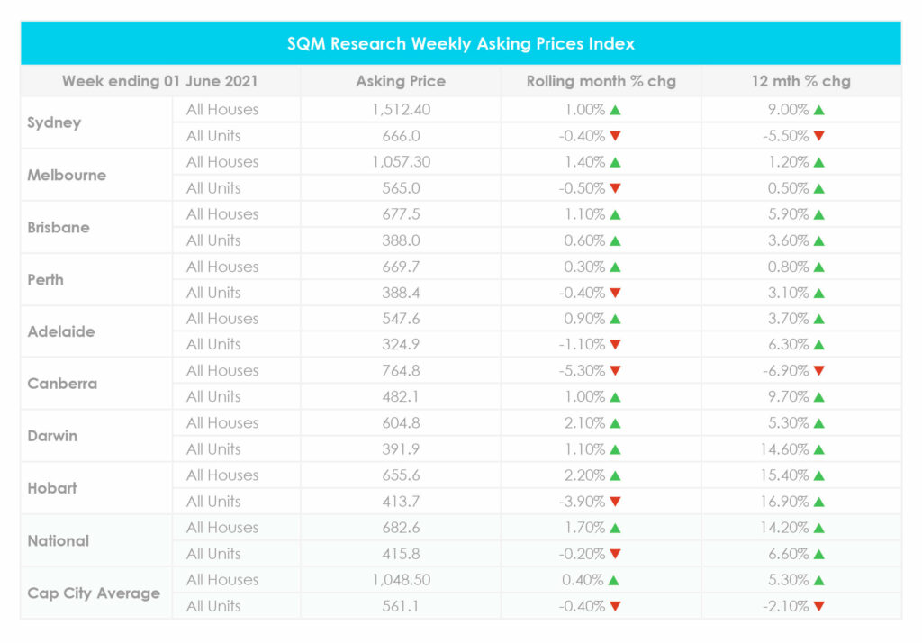The width and height of the screenshot is (922, 643).
Task: Click the red down arrow for Perth Units rolling month
Action: coord(615,293)
